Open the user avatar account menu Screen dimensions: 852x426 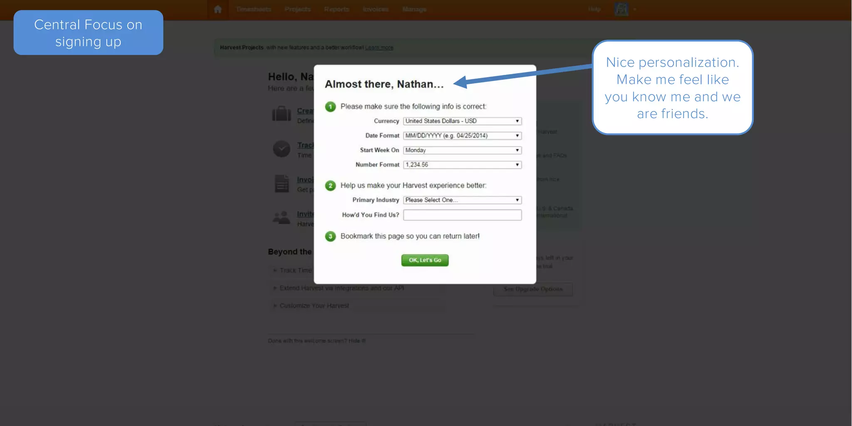(621, 9)
